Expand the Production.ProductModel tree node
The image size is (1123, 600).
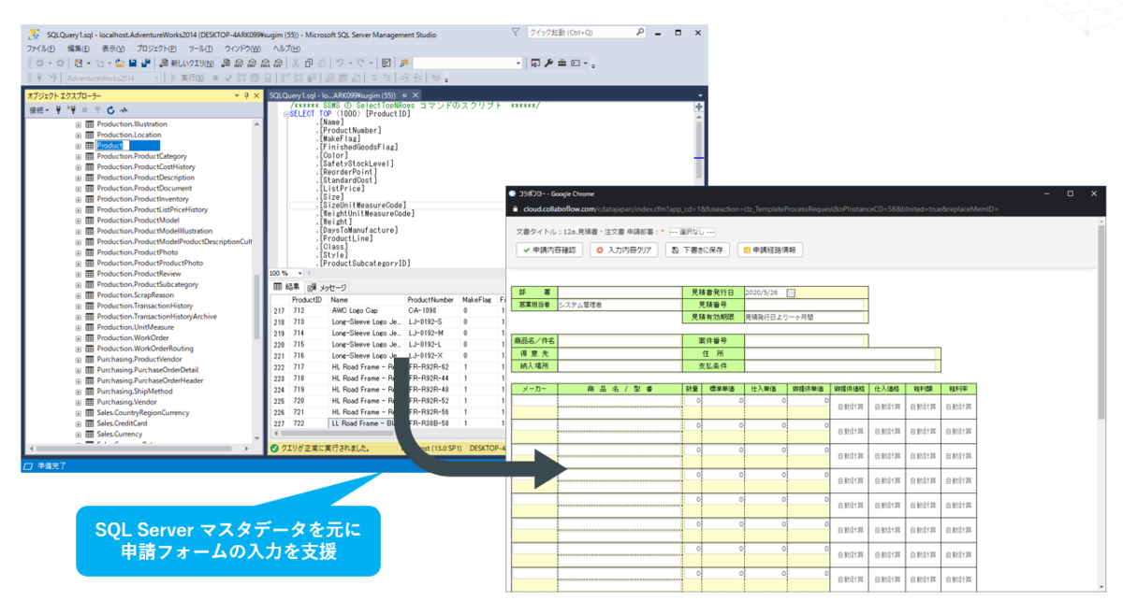coord(79,221)
